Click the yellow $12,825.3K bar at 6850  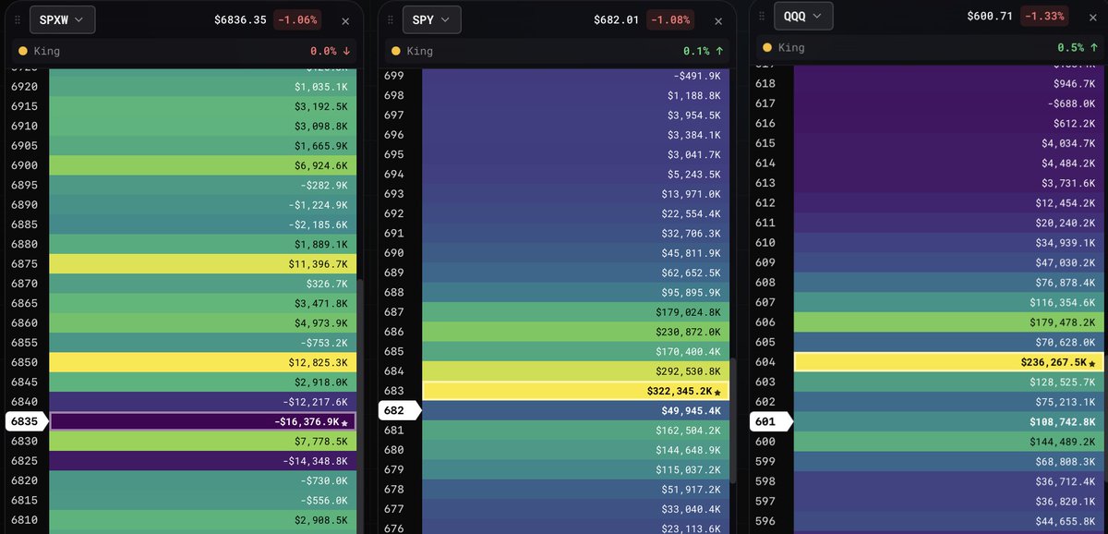[203, 362]
